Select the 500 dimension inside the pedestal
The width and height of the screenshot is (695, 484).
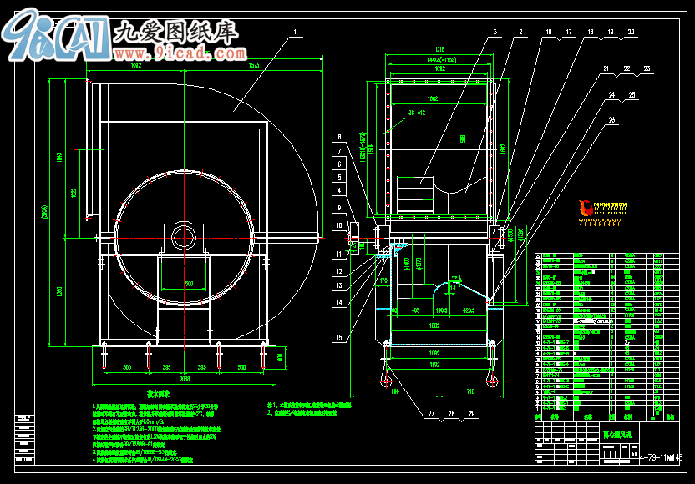tap(190, 285)
